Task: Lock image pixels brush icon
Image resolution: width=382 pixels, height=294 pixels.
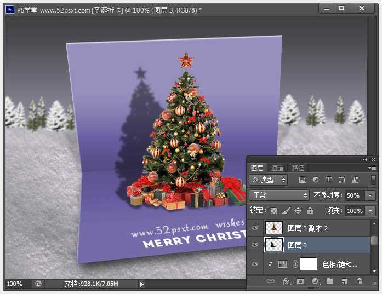Action: click(x=286, y=211)
